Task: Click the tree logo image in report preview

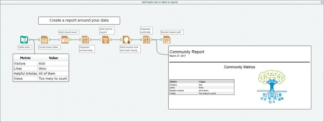Action: [272, 86]
